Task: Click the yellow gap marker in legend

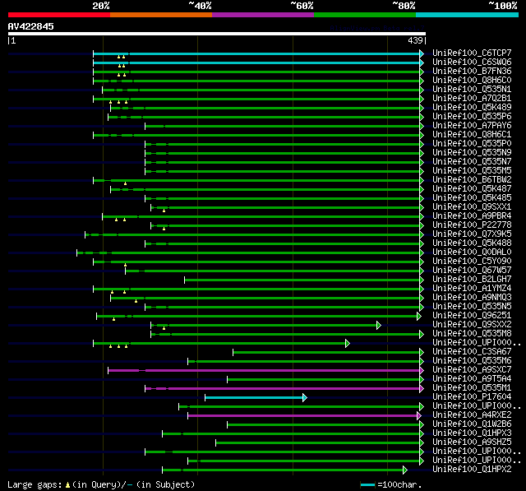Action: pos(67,485)
